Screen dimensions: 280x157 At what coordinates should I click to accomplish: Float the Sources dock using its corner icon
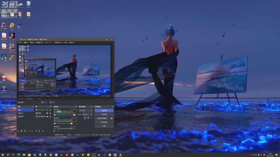[51, 107]
